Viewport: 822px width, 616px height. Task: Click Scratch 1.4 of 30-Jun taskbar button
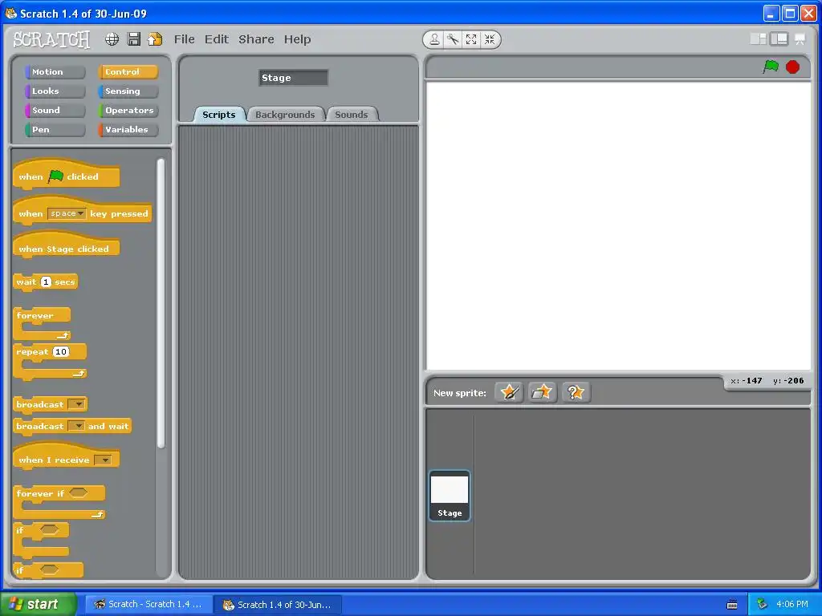278,605
